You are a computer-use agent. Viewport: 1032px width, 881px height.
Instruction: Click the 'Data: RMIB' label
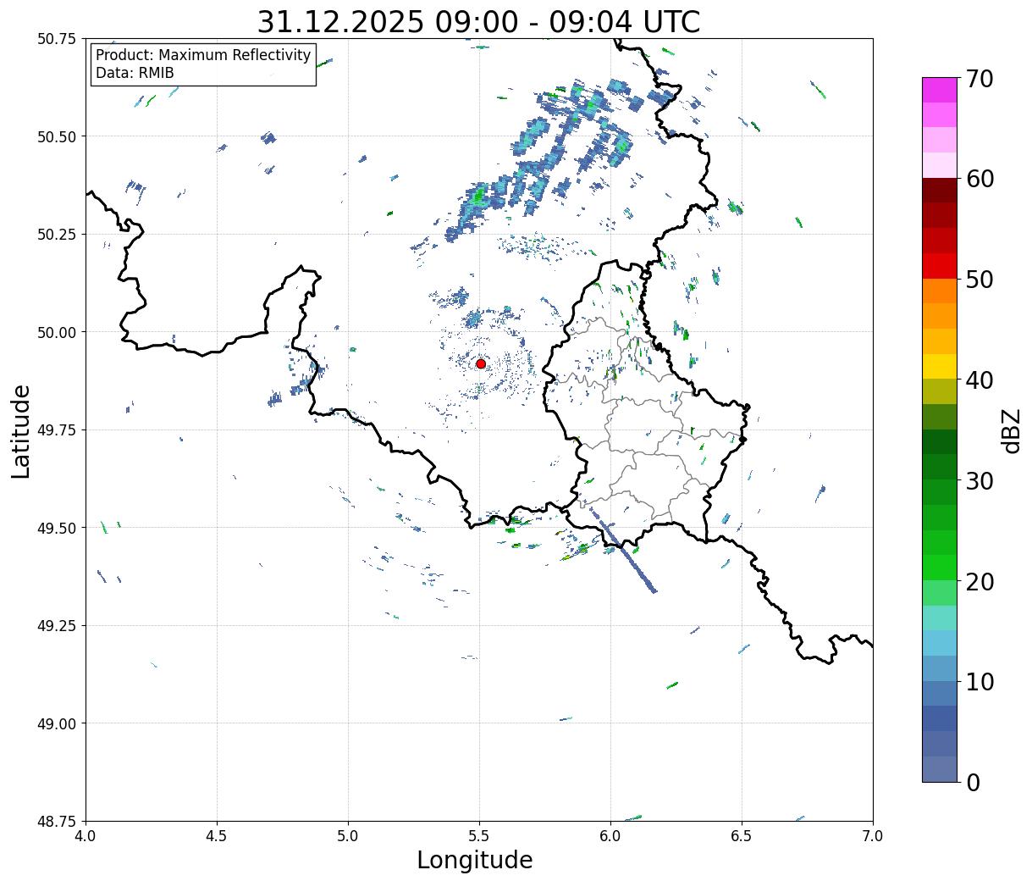click(135, 74)
